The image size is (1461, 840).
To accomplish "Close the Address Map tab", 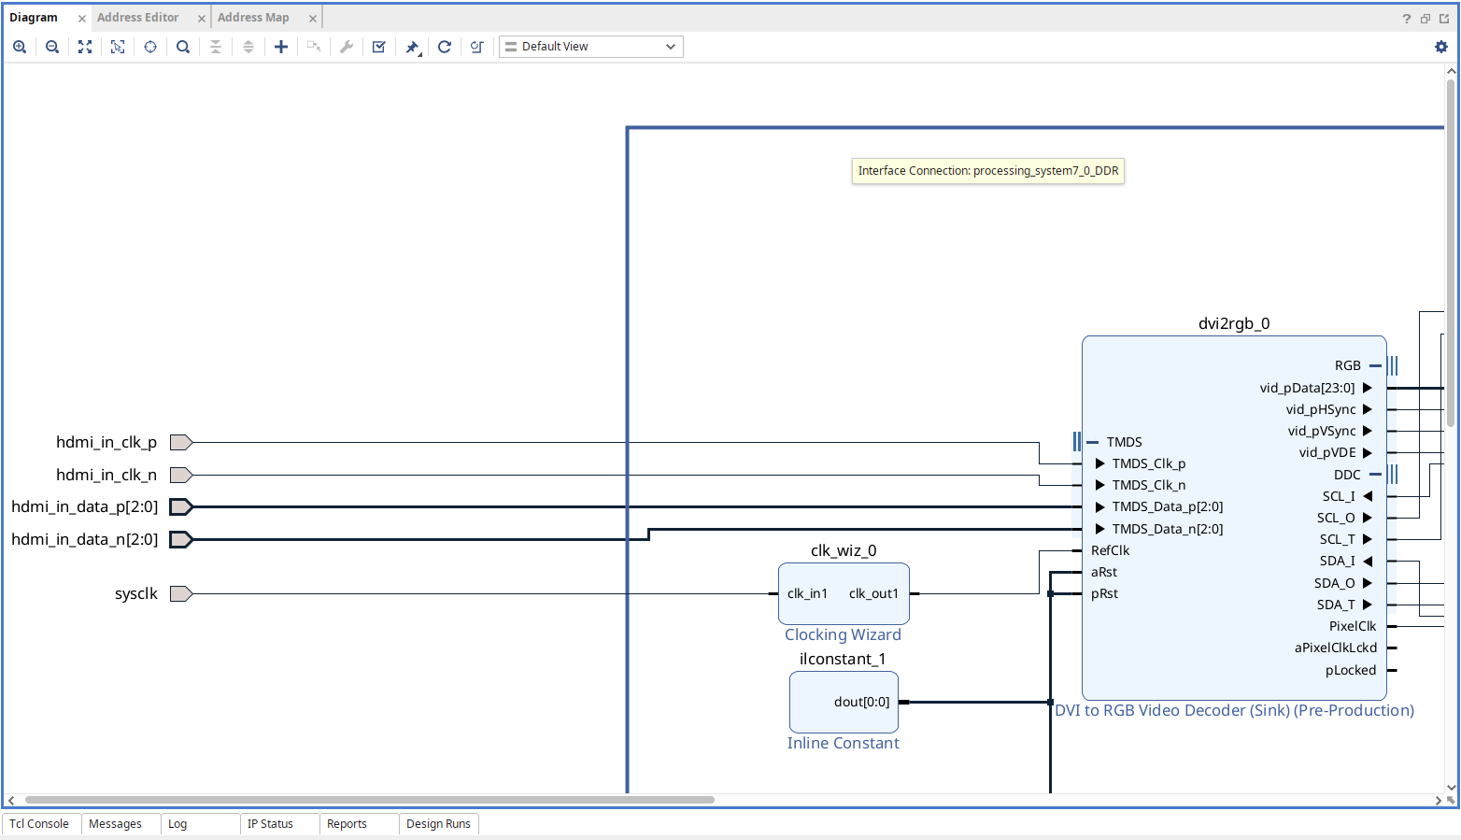I will click(x=313, y=19).
